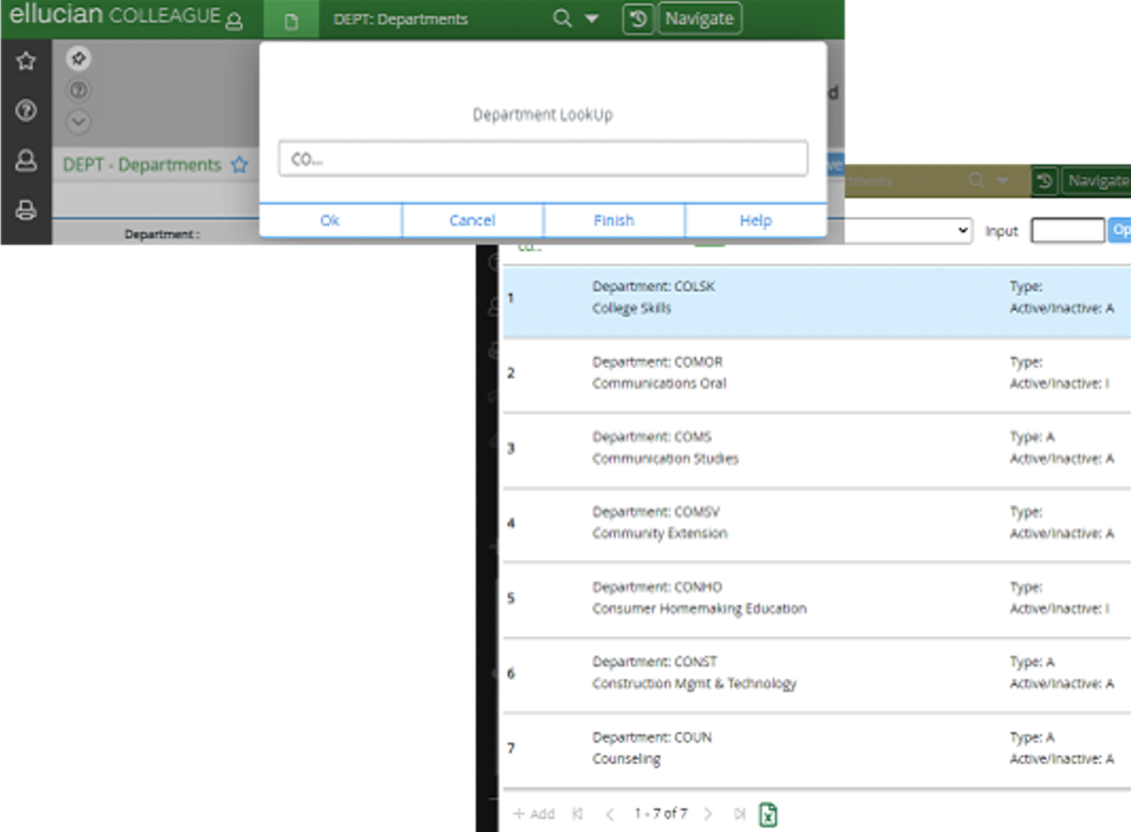Go to previous page of results
Image resolution: width=1131 pixels, height=832 pixels.
pyautogui.click(x=609, y=814)
